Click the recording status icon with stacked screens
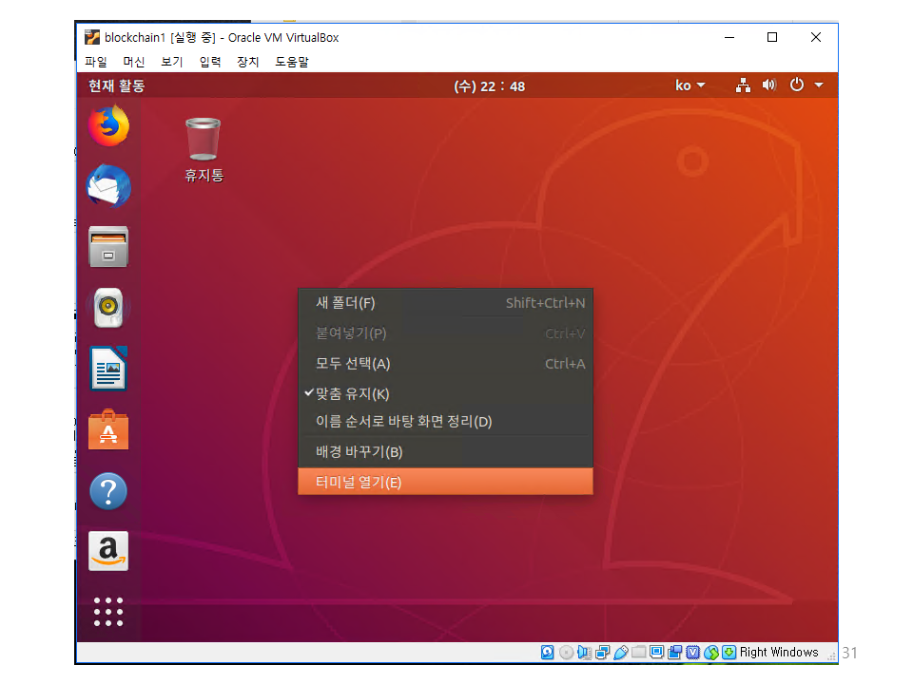This screenshot has width=913, height=684. (675, 653)
